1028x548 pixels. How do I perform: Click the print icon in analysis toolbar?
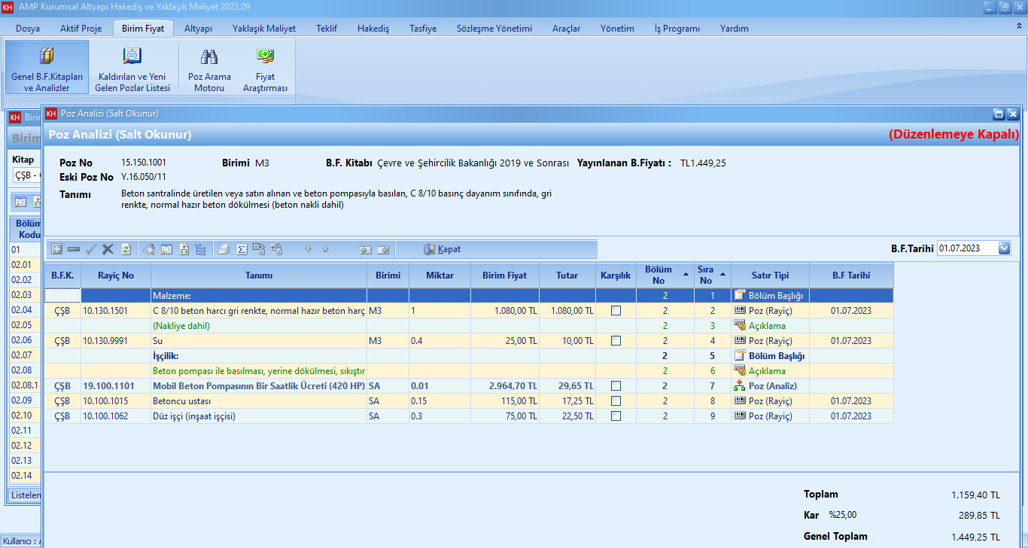point(224,249)
